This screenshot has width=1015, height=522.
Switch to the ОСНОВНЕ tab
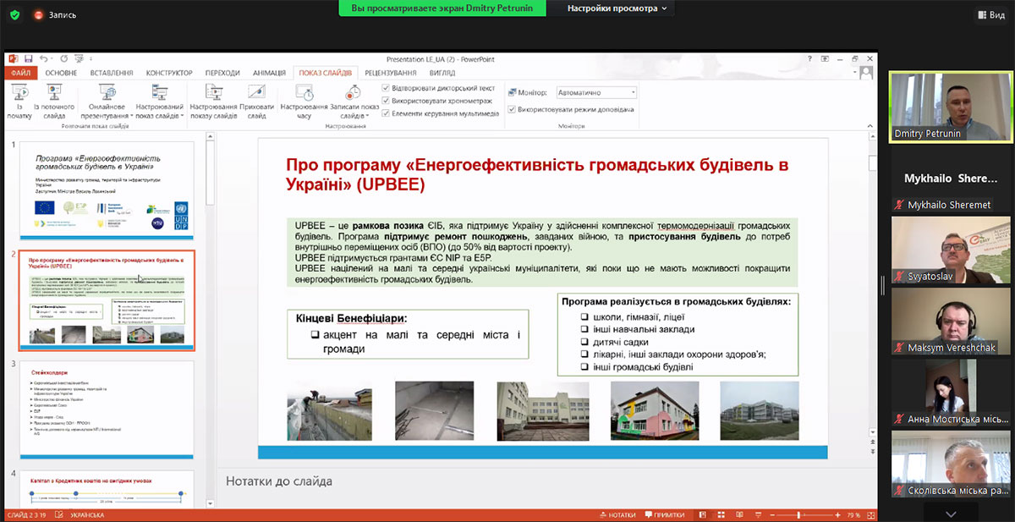click(61, 73)
